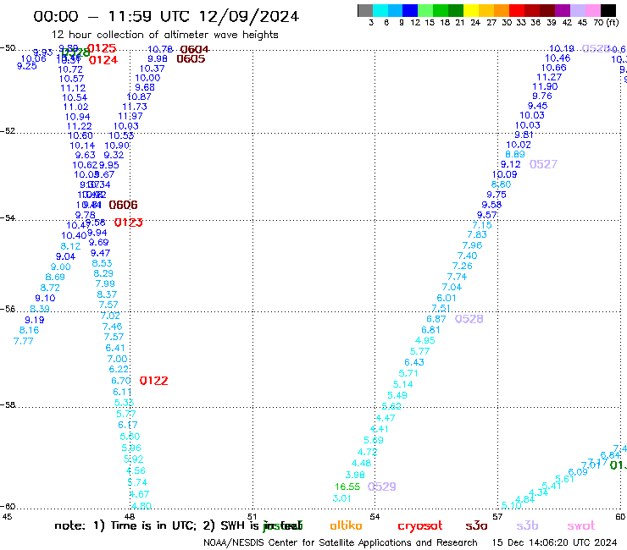Click the dark red 's3a' satellite label
Viewport: 627px width, 550px height.
tap(476, 525)
